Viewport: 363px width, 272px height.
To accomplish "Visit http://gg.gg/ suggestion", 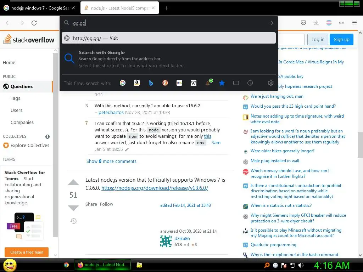I will point(168,38).
